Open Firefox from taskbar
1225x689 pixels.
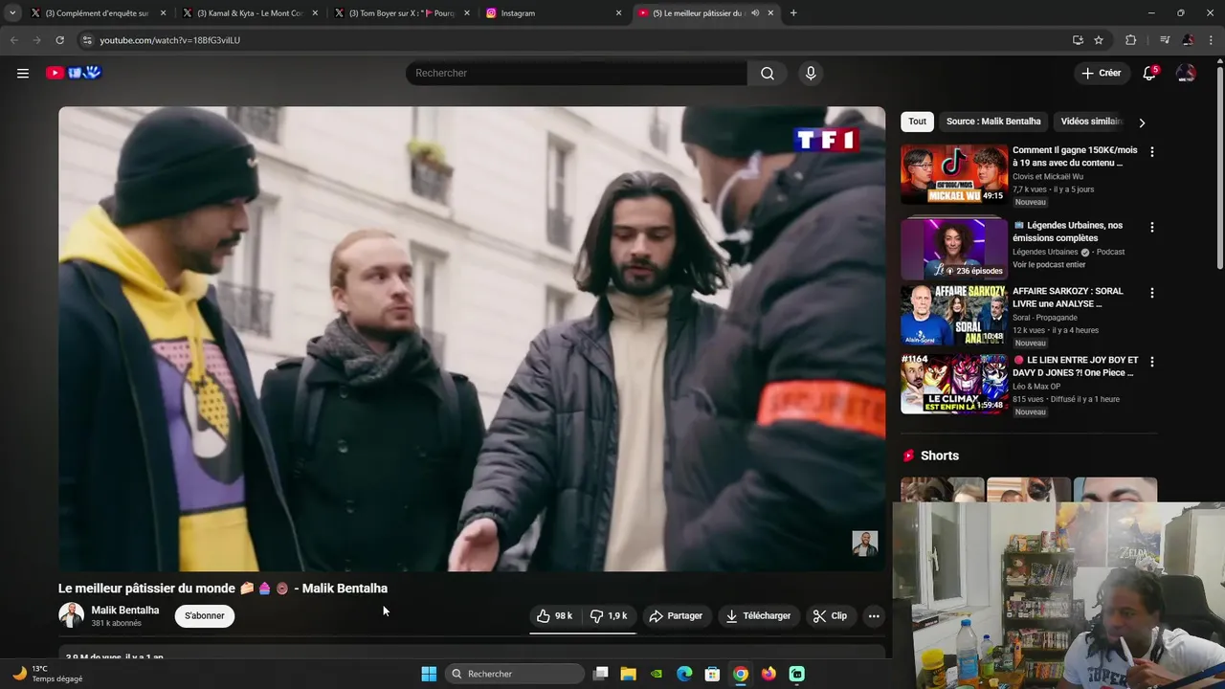pos(768,674)
